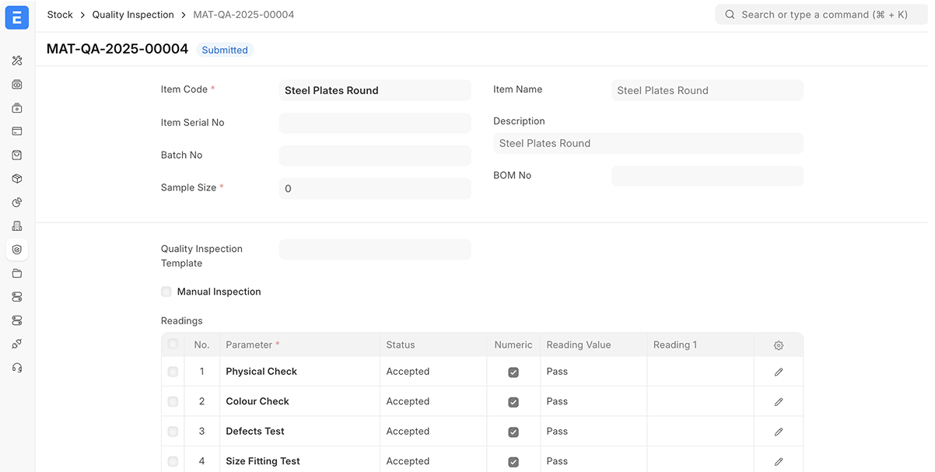This screenshot has width=935, height=472.
Task: Toggle Numeric checkbox for Colour Check
Action: pos(513,402)
